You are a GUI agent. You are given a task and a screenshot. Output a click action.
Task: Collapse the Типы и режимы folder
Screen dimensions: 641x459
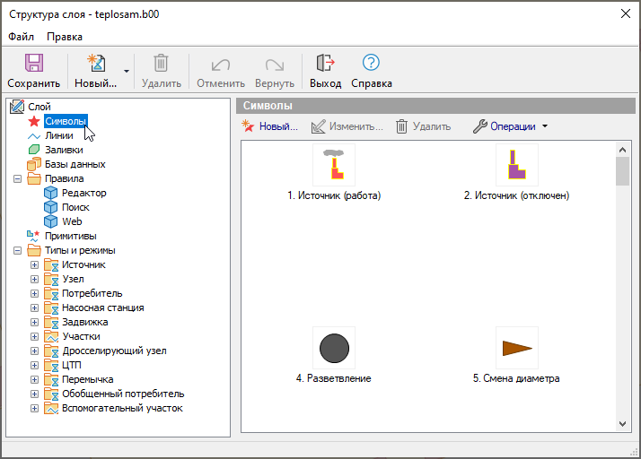[18, 250]
